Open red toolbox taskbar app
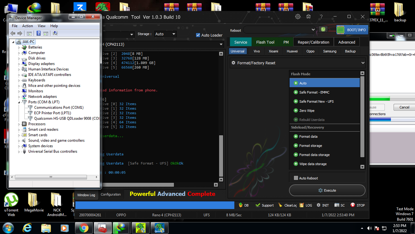 (103, 228)
